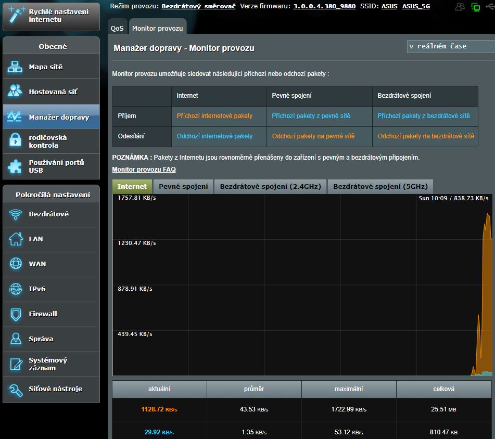Open Firewall settings

[x=51, y=314]
